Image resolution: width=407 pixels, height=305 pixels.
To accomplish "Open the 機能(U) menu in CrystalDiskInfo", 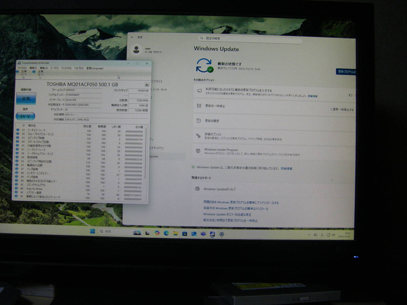I will click(x=43, y=68).
